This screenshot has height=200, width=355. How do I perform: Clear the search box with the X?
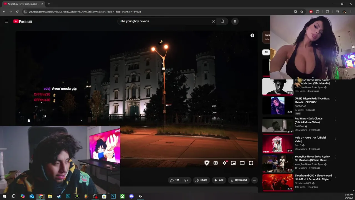tap(214, 21)
